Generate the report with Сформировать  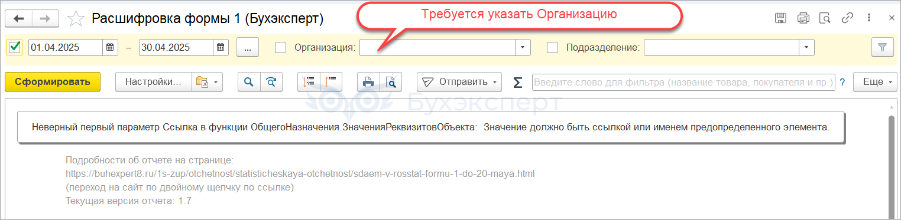click(x=53, y=82)
